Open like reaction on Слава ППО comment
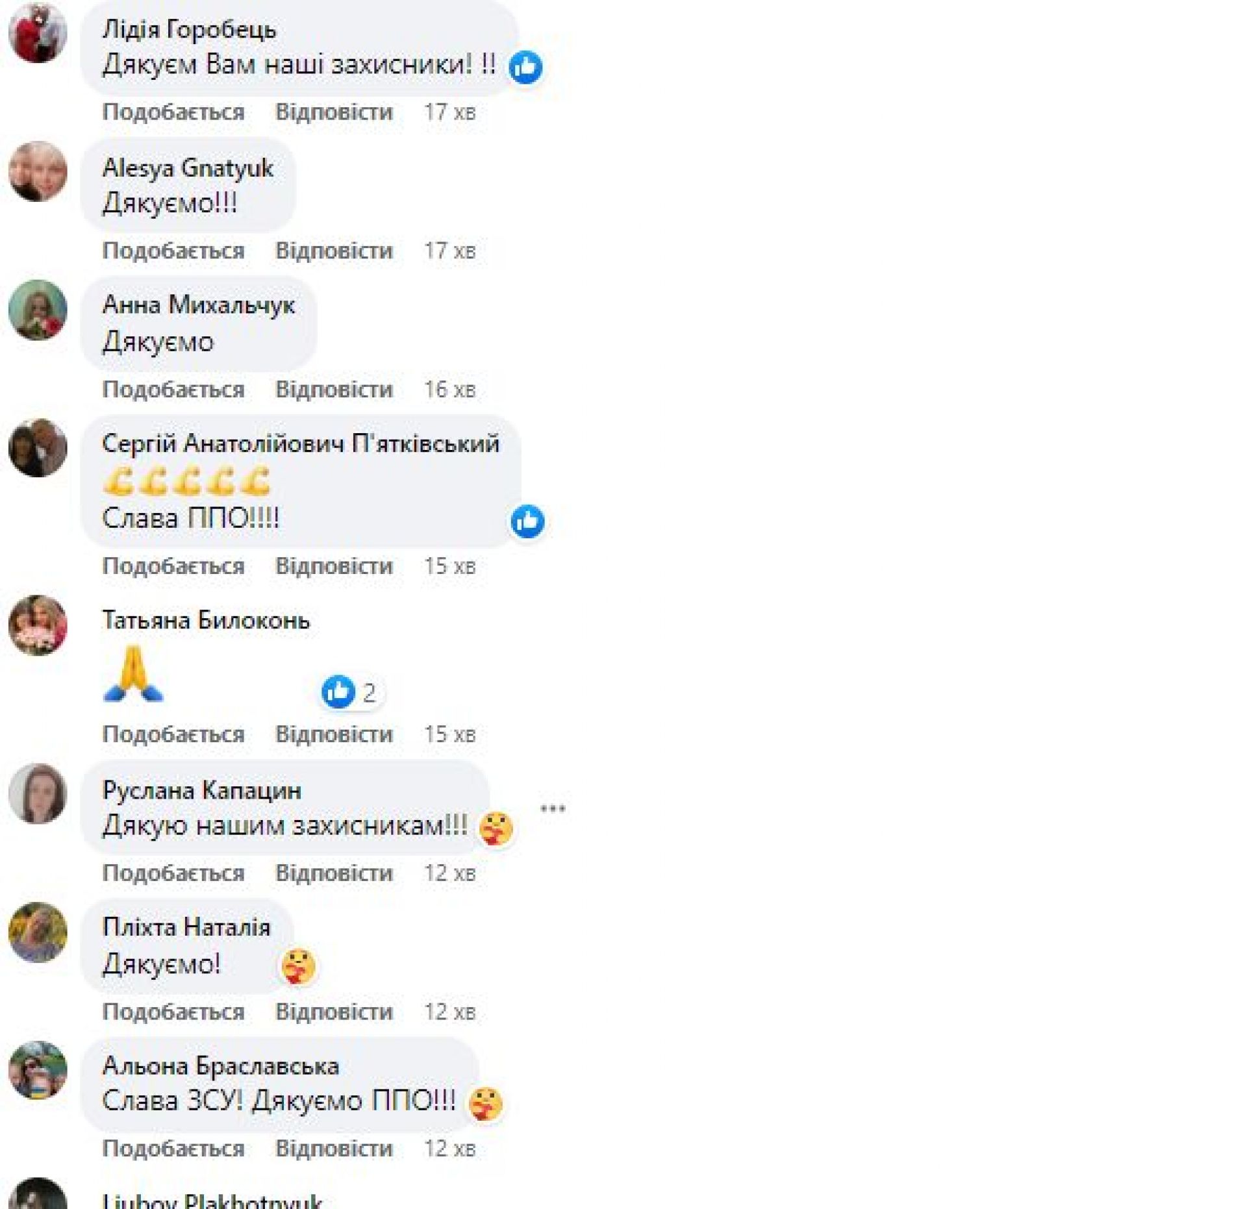 point(527,521)
